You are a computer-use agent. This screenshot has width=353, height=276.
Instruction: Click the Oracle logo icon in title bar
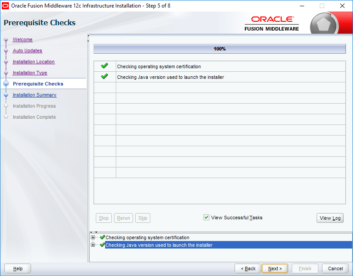[5, 6]
